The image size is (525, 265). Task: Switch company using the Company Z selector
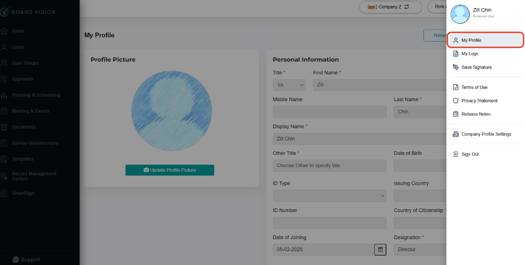(x=391, y=7)
